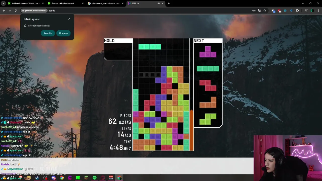322x181 pixels.
Task: Click the purple T piece in NEXT queue
Action: pyautogui.click(x=208, y=52)
